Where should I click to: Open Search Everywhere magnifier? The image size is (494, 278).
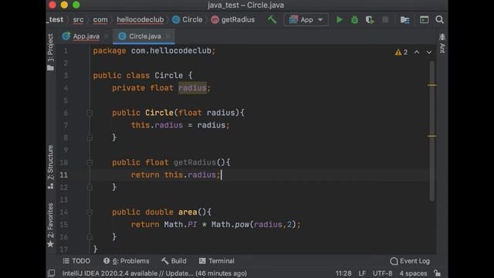(439, 19)
